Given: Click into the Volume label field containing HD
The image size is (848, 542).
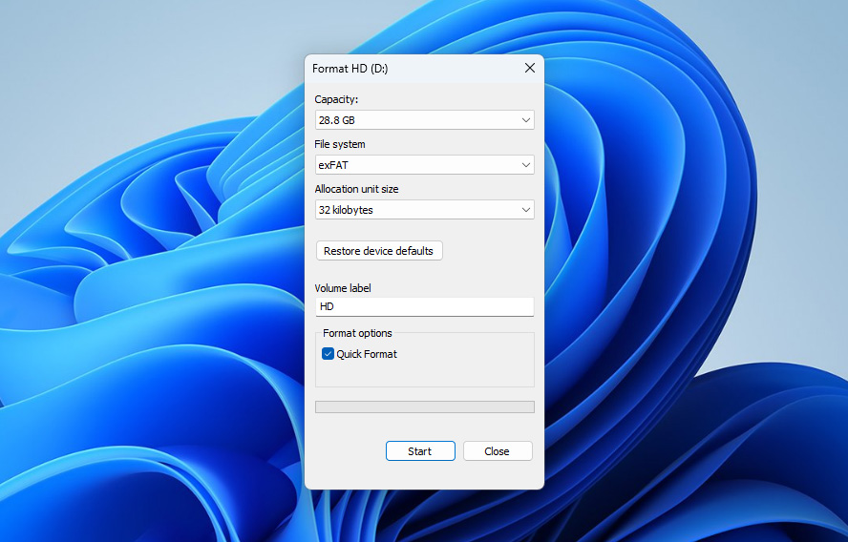Looking at the screenshot, I should coord(425,306).
